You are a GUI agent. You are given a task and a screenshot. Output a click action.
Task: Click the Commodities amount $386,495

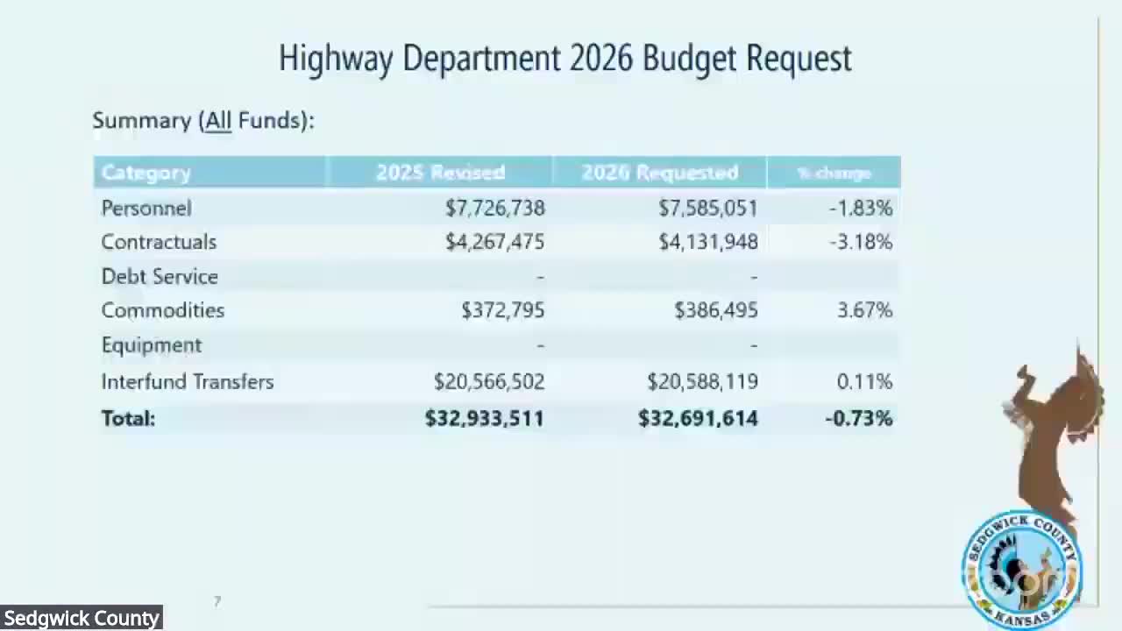pyautogui.click(x=716, y=310)
